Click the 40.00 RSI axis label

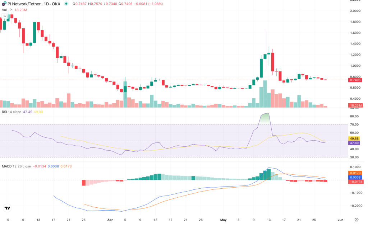pyautogui.click(x=354, y=149)
